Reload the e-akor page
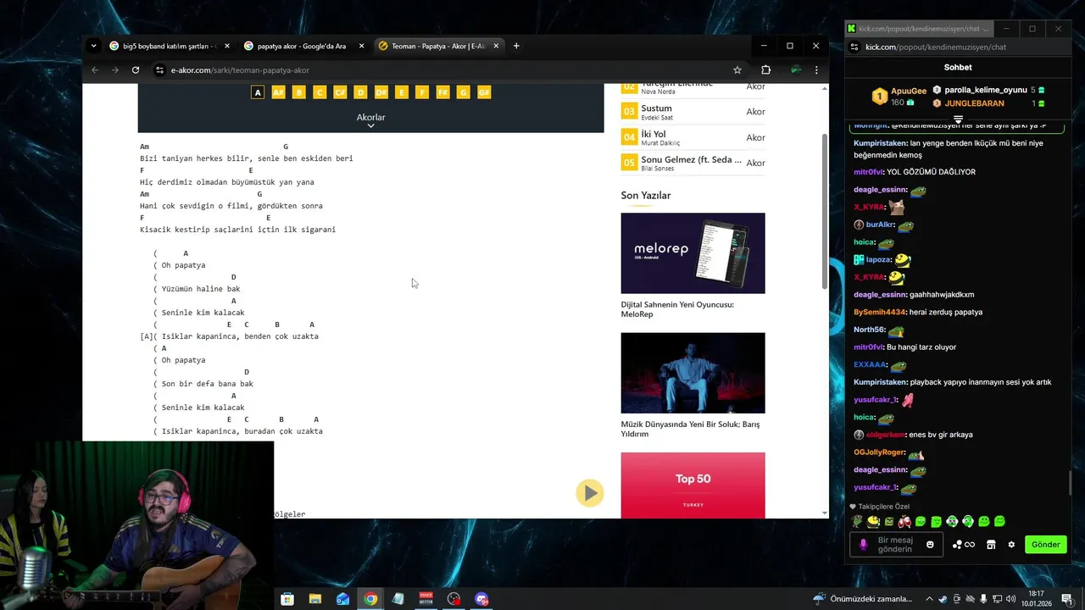The width and height of the screenshot is (1085, 610). point(136,70)
